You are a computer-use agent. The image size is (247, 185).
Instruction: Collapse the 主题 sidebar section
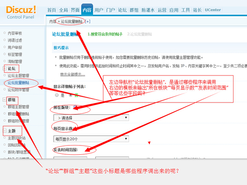coord(4,131)
